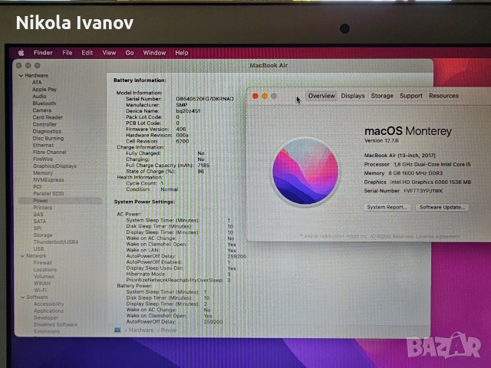The width and height of the screenshot is (491, 368).
Task: Switch to the Support tab
Action: pos(411,96)
